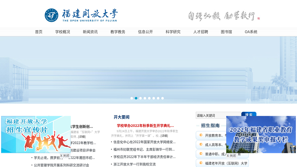
Task: Select the first carousel dot
Action: (x=132, y=98)
